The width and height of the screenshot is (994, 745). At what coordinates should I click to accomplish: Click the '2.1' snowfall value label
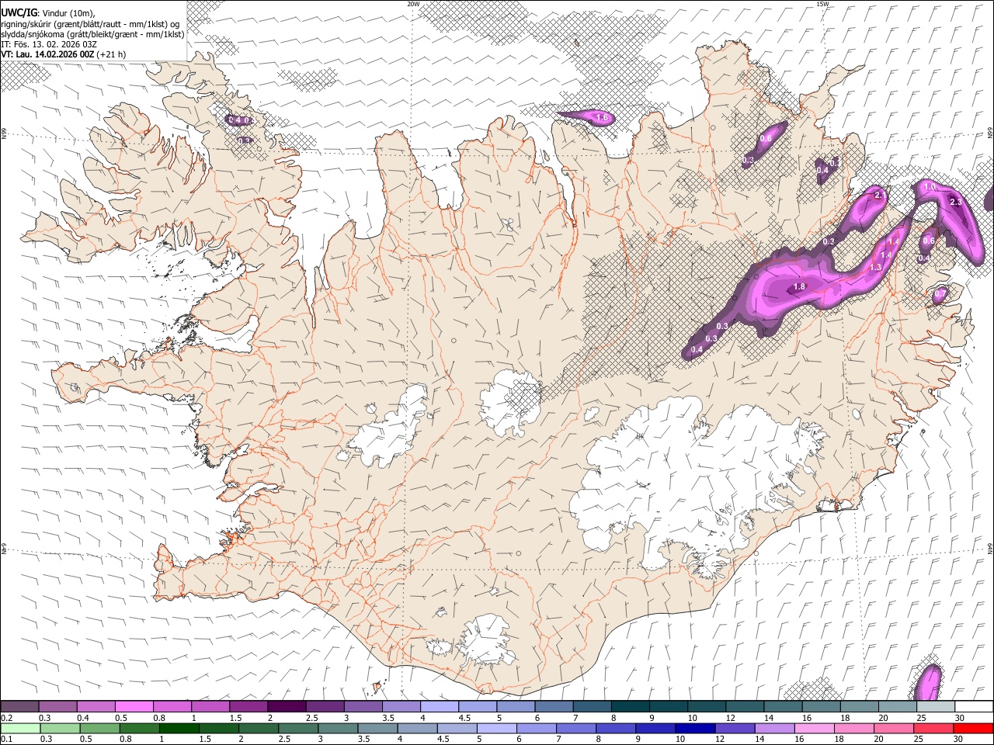880,196
